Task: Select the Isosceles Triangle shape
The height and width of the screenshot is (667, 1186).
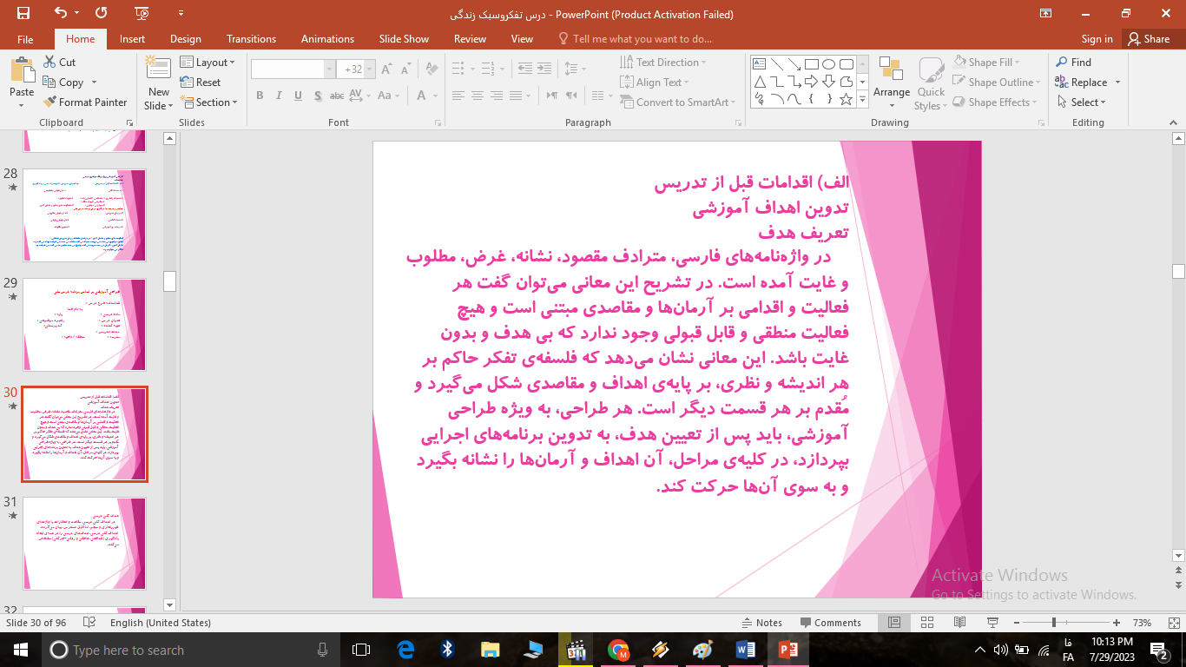Action: 759,82
